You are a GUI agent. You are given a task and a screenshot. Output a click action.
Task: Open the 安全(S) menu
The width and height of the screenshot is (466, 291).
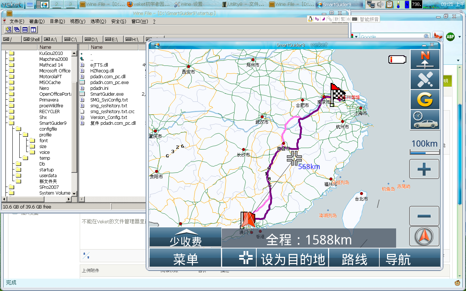(x=119, y=21)
